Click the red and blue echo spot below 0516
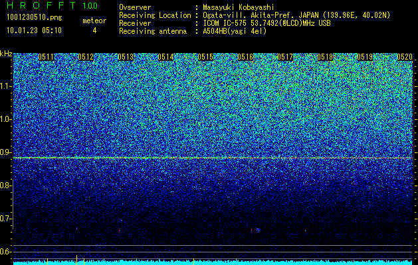 tap(255, 230)
